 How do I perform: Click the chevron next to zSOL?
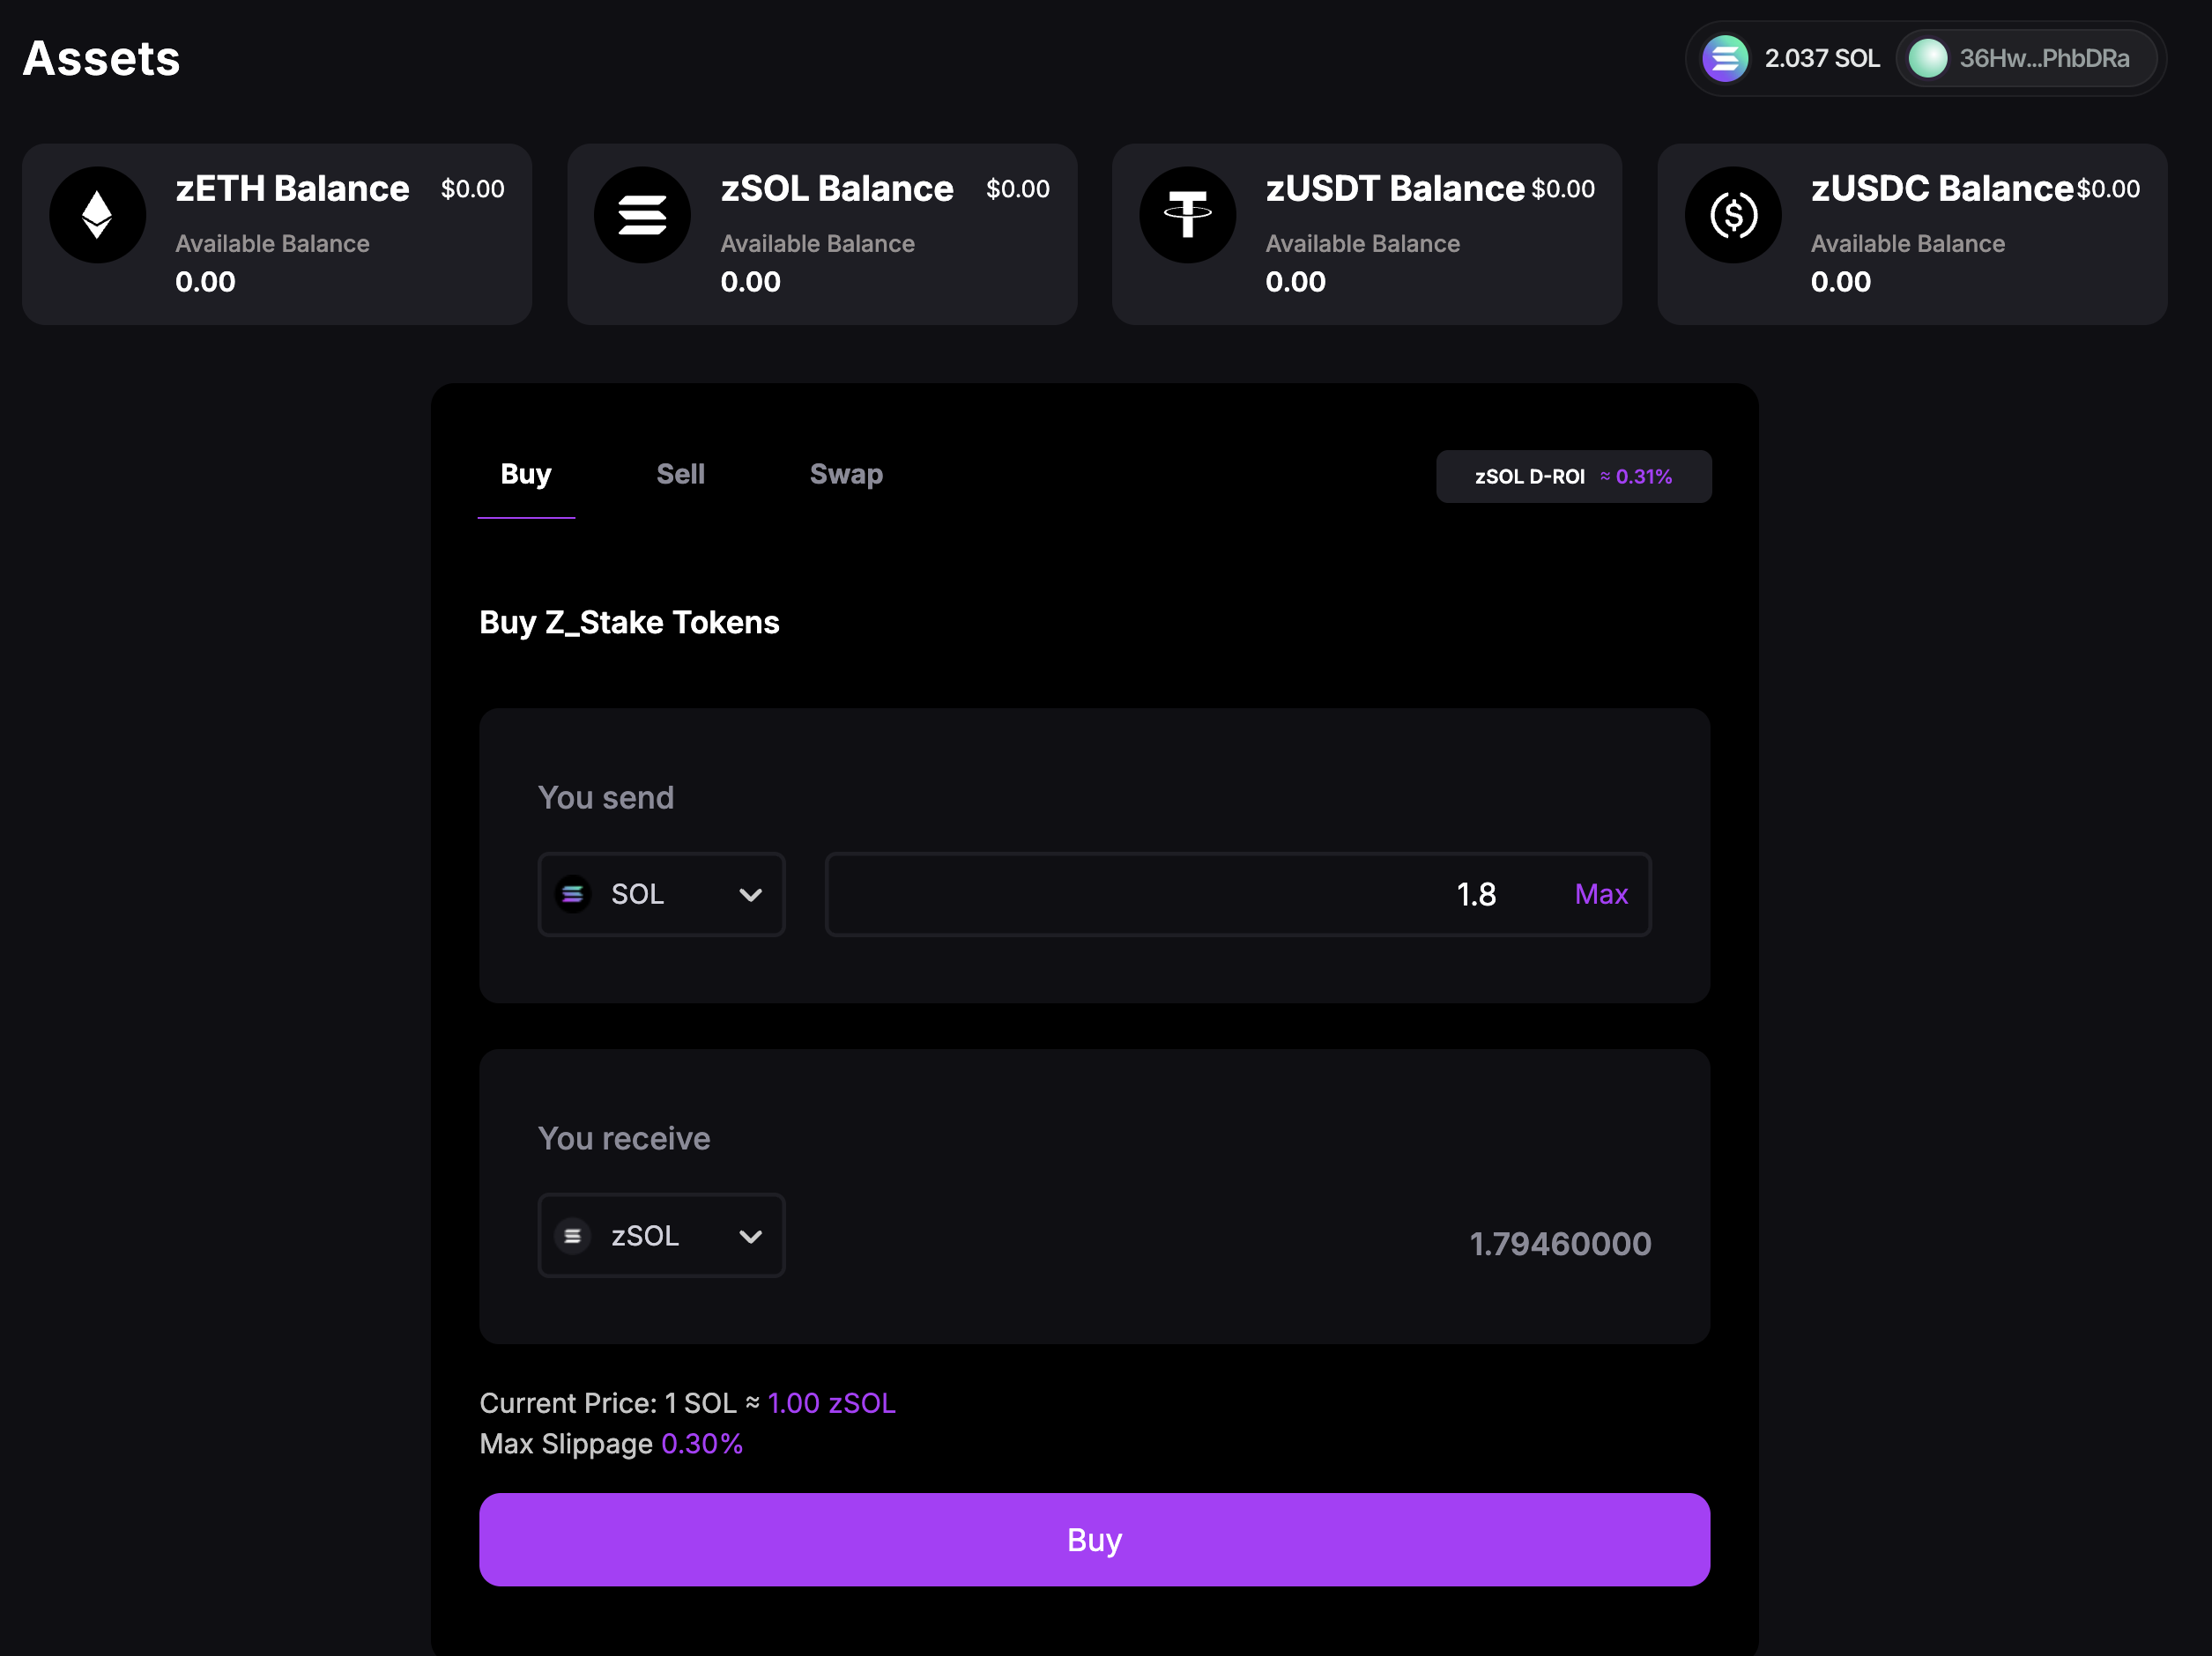[x=750, y=1238]
